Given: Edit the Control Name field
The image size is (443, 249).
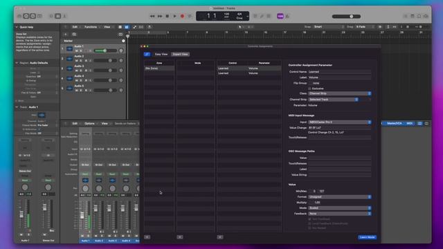Looking at the screenshot, I should pos(339,72).
